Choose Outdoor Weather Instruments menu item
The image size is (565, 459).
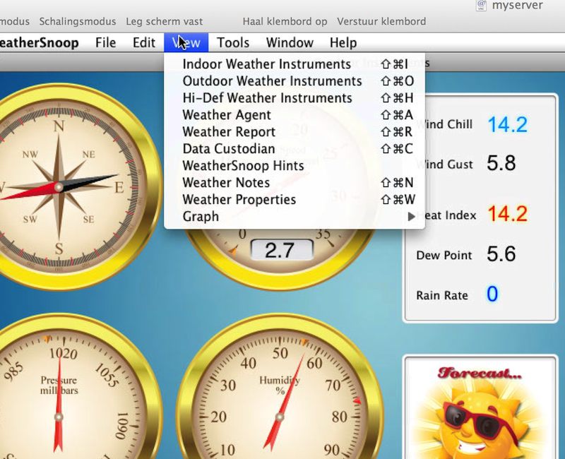click(295, 81)
